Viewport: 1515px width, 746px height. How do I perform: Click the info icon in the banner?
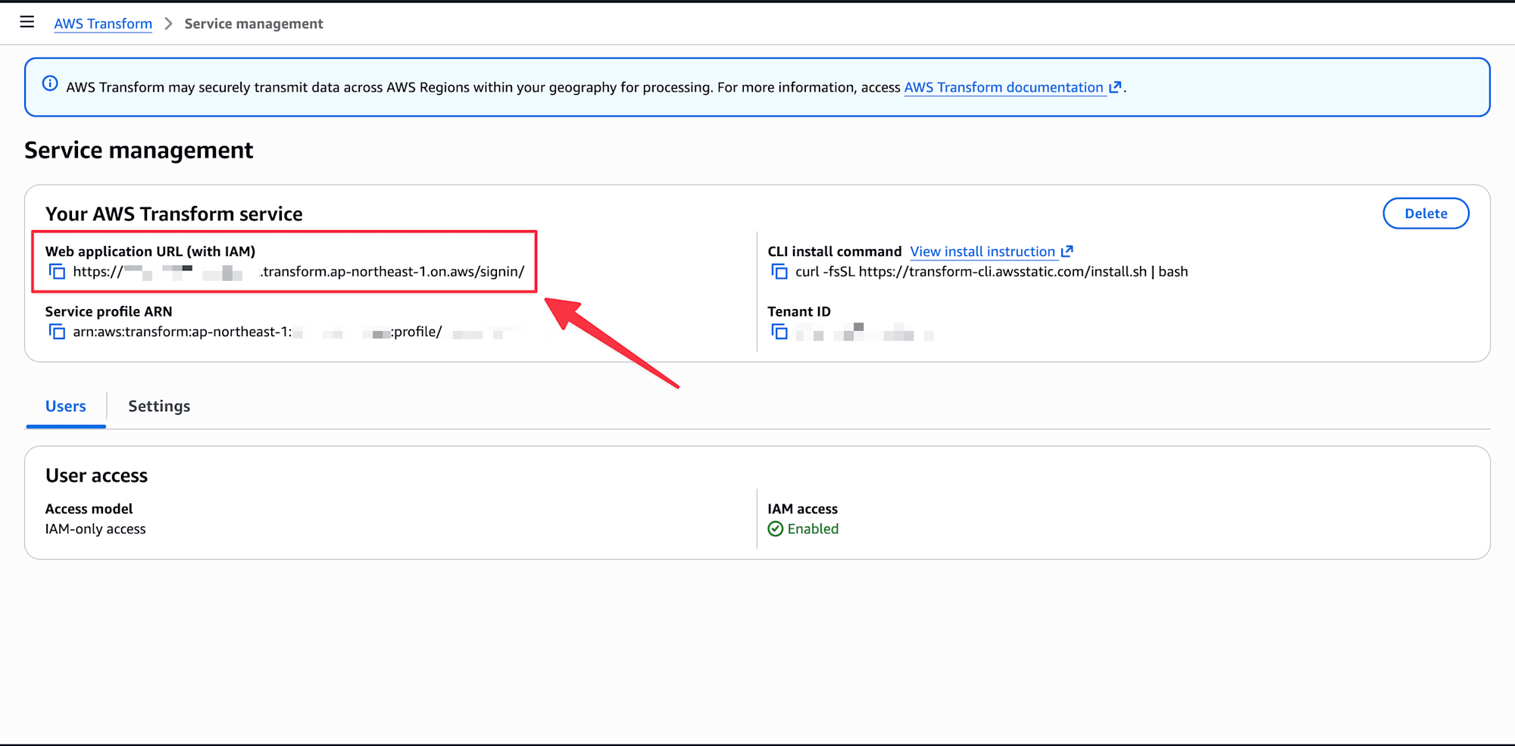pos(50,83)
